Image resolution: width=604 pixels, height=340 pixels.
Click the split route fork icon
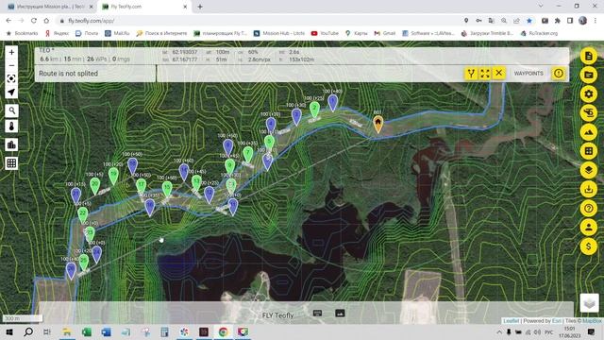tap(471, 74)
